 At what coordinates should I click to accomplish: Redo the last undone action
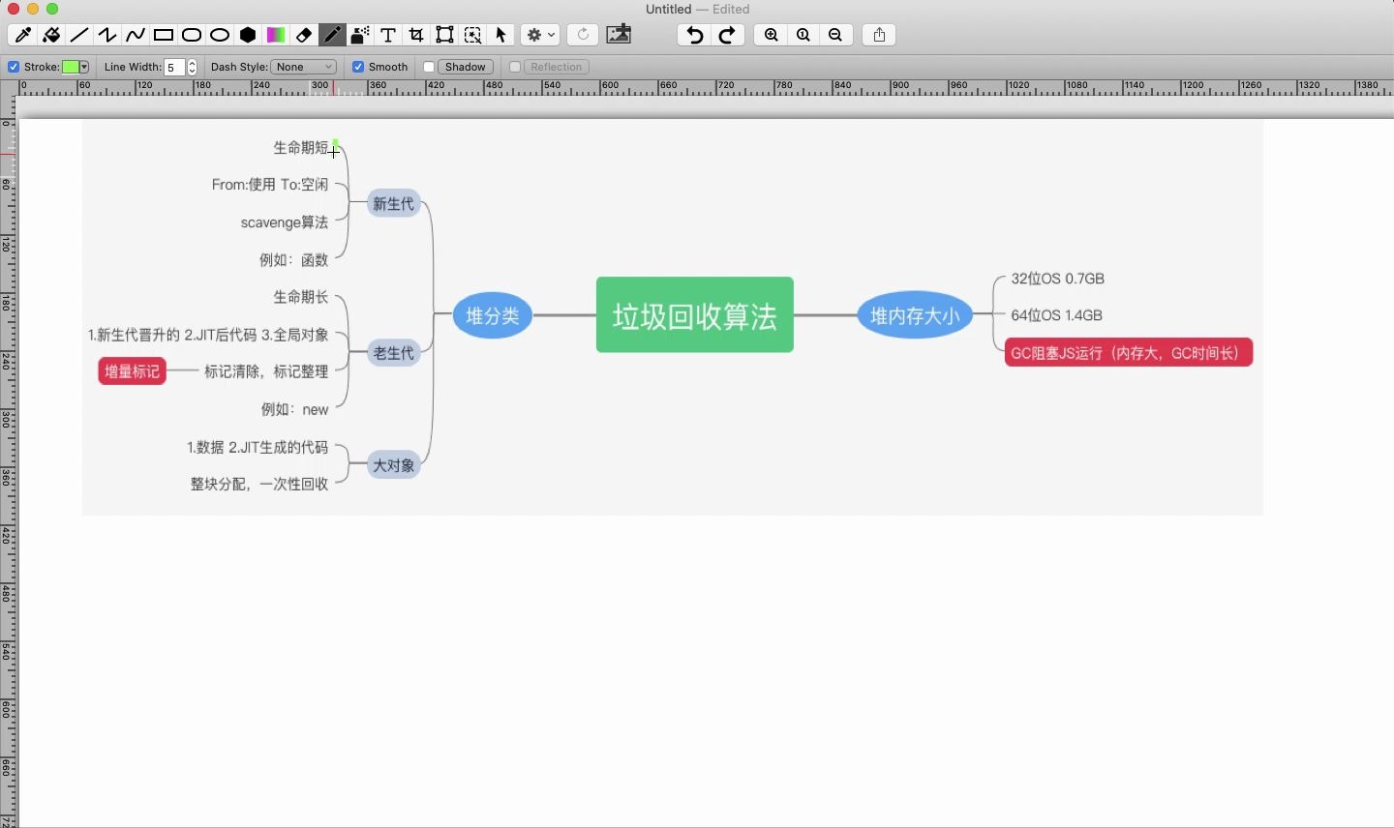click(x=728, y=35)
